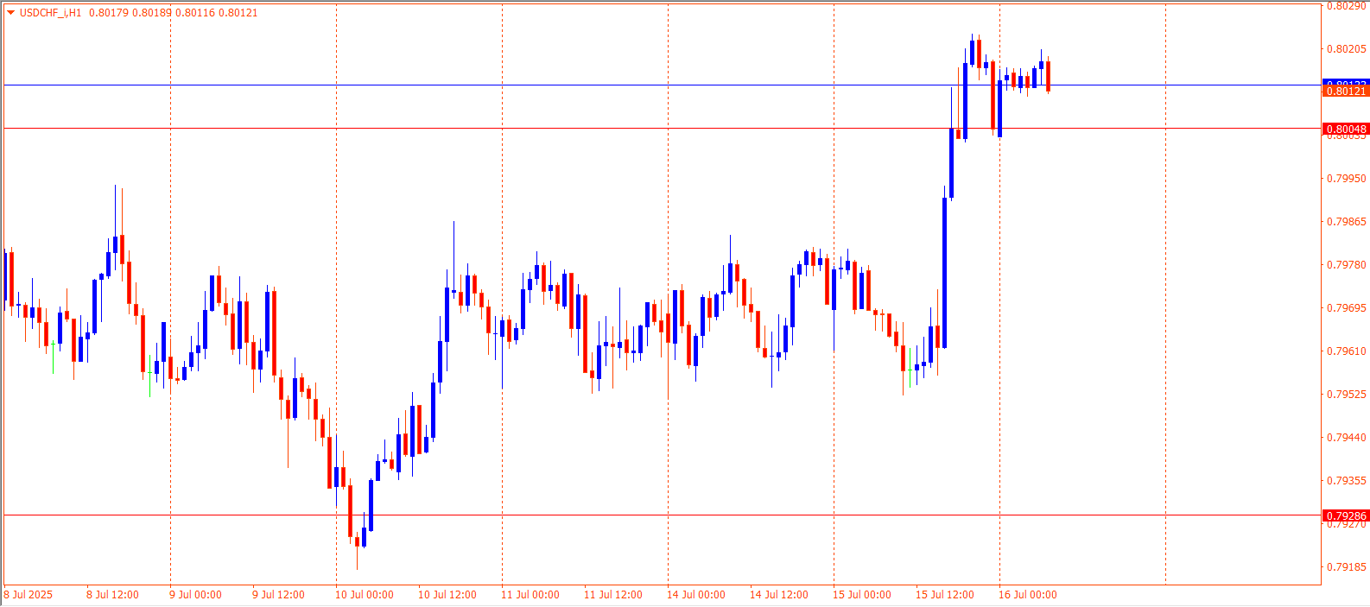Image resolution: width=1370 pixels, height=607 pixels.
Task: Click the 0.80205 price axis label
Action: coord(1347,49)
